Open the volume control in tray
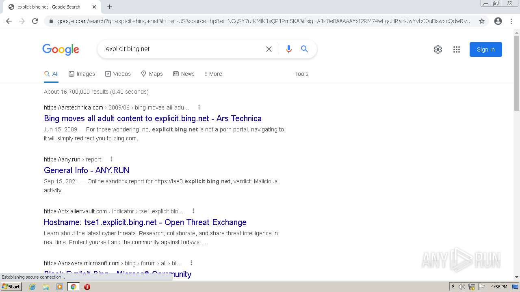The width and height of the screenshot is (520, 292). coord(462,287)
